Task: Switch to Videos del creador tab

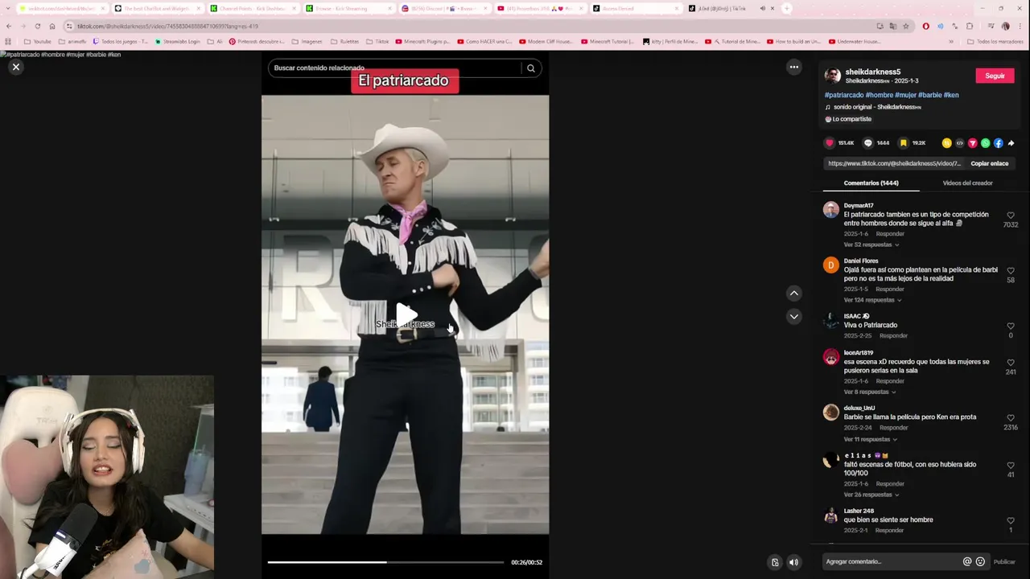Action: click(x=967, y=183)
